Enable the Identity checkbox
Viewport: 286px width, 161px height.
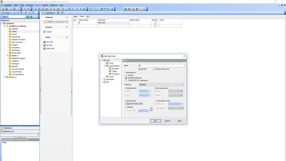[x=126, y=107]
